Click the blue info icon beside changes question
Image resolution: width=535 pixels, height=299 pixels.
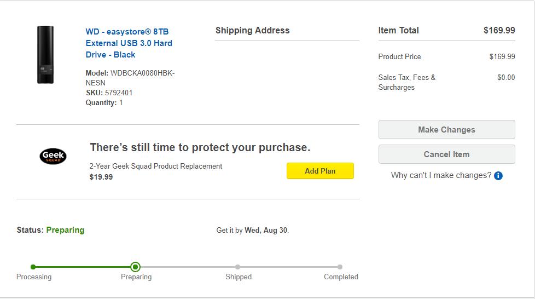pyautogui.click(x=498, y=176)
